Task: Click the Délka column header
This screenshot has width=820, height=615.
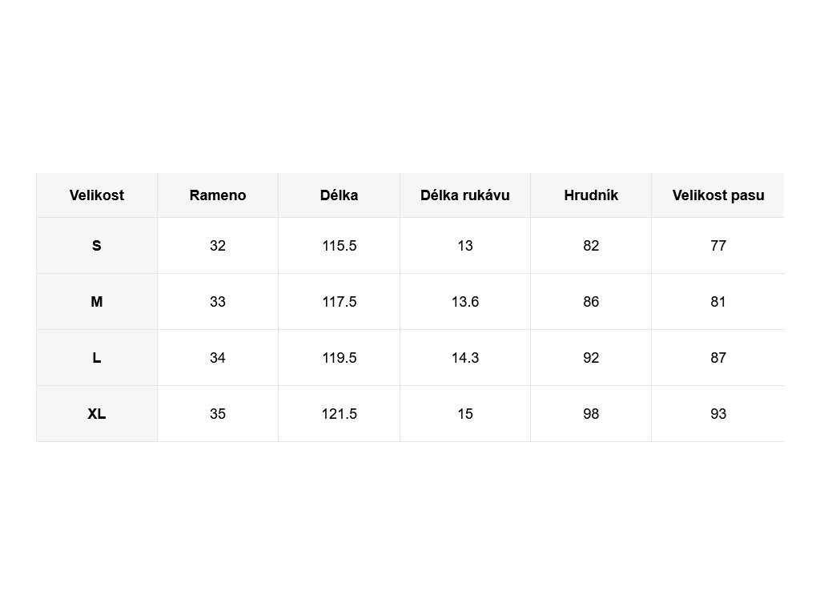Action: 339,195
